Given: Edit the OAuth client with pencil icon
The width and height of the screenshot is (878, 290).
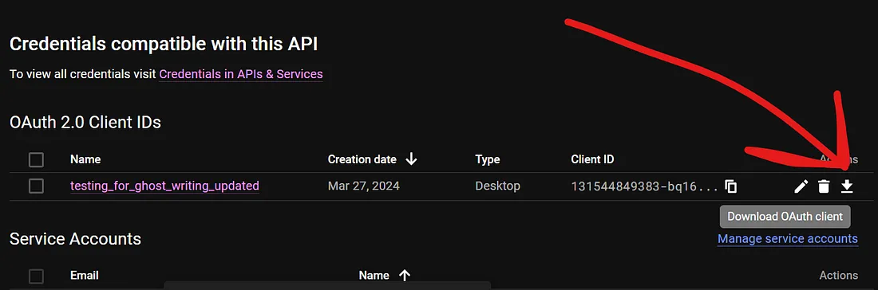Looking at the screenshot, I should pos(801,186).
